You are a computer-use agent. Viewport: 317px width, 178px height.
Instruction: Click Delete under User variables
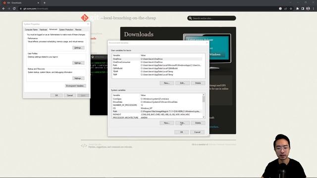click(x=198, y=83)
